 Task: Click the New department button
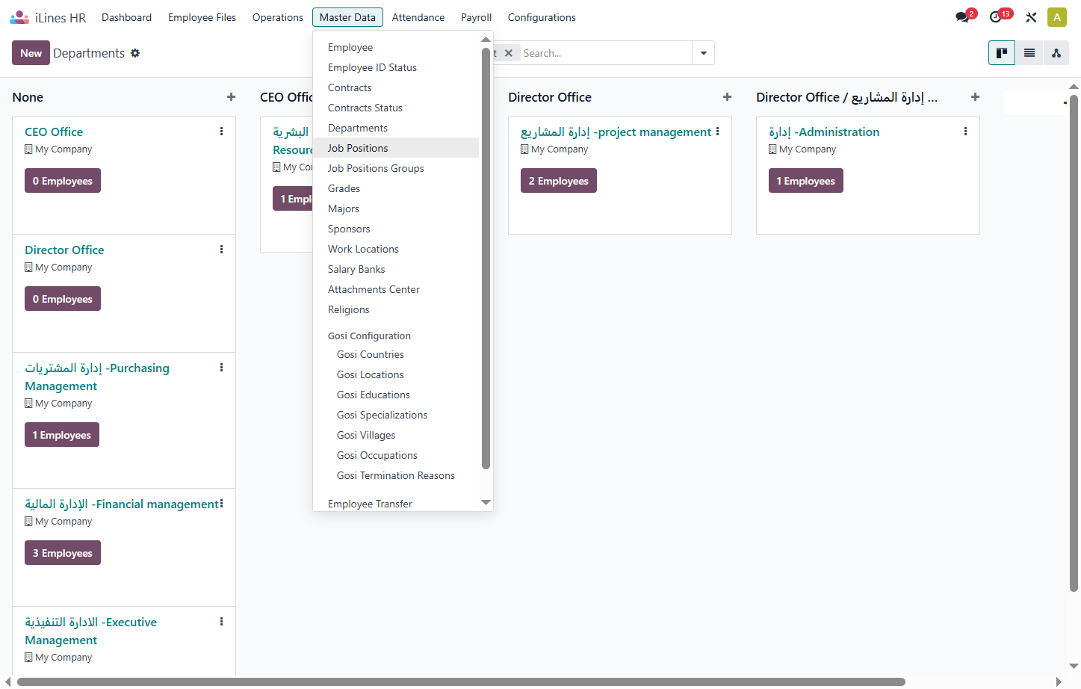click(x=31, y=53)
